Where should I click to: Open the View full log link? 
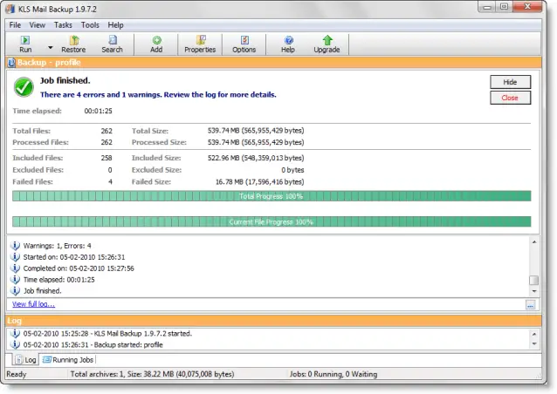coord(33,304)
